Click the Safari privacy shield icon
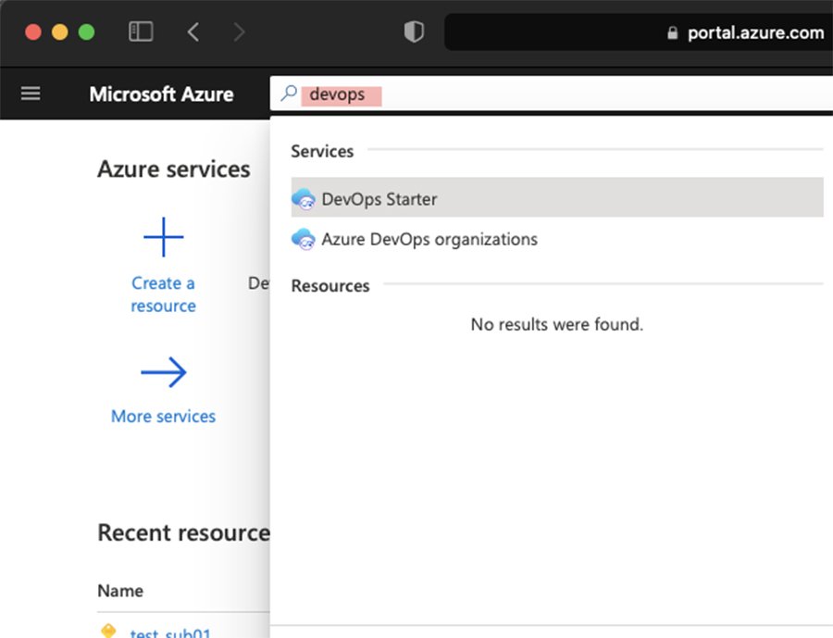Image resolution: width=833 pixels, height=638 pixels. [x=414, y=31]
